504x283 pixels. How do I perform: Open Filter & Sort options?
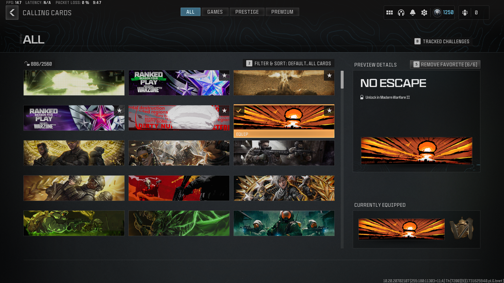coord(289,63)
